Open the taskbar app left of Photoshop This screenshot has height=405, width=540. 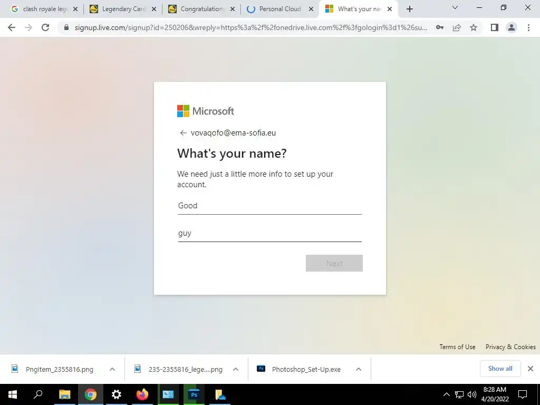coord(168,394)
